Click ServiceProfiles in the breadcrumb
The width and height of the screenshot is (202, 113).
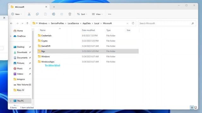[57, 23]
